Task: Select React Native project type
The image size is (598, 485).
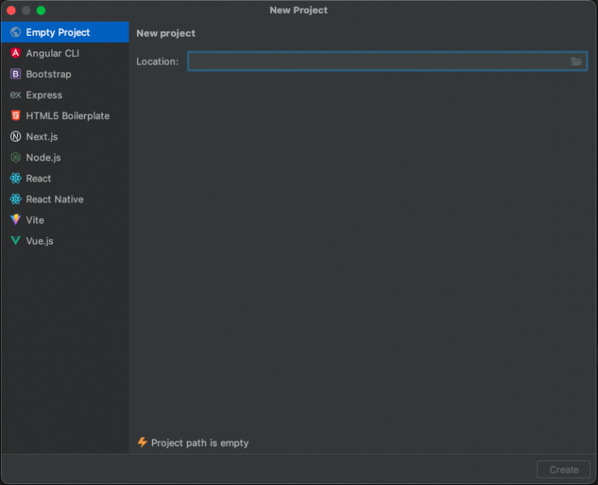Action: [x=55, y=199]
